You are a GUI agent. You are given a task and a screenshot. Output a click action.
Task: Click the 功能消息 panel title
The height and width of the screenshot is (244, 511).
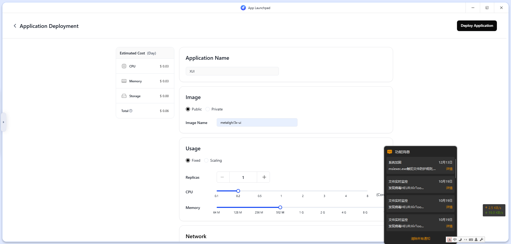tap(402, 152)
